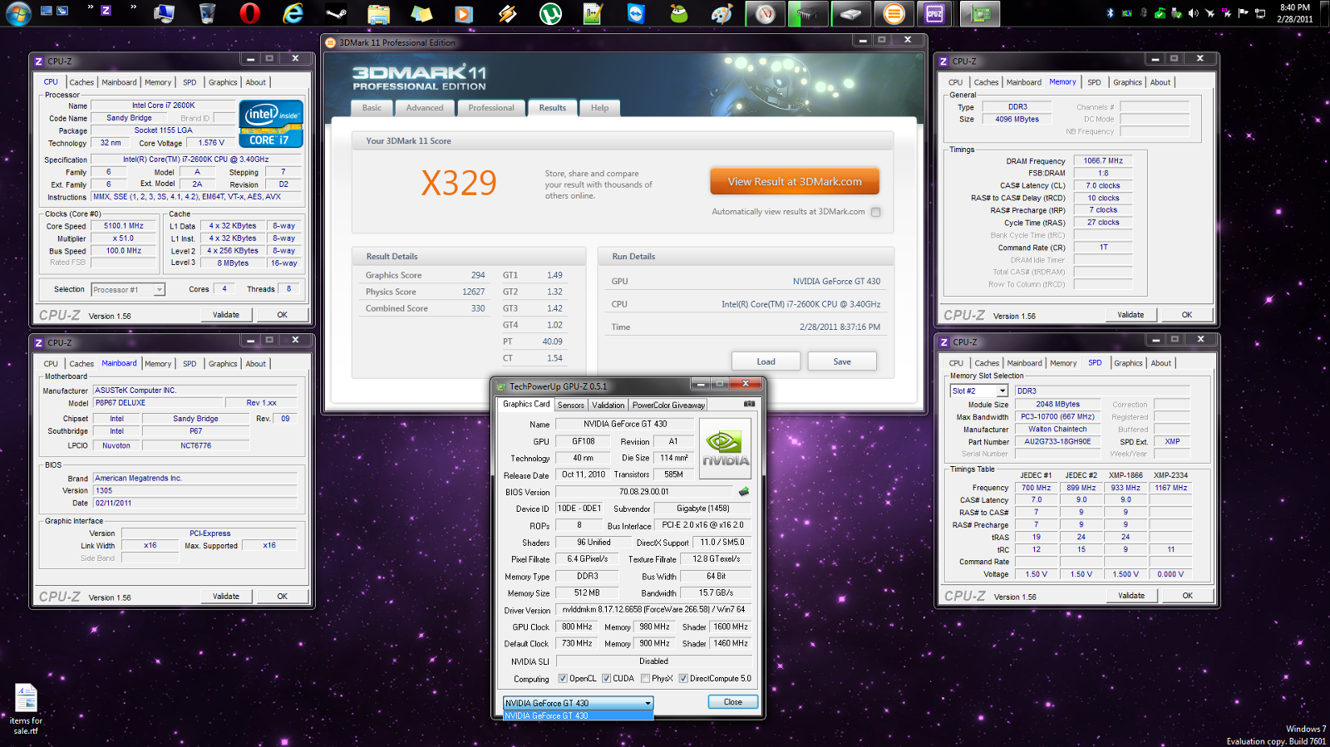Open Winamp lightning icon in taskbar
Screen dimensions: 1330x747
point(507,13)
